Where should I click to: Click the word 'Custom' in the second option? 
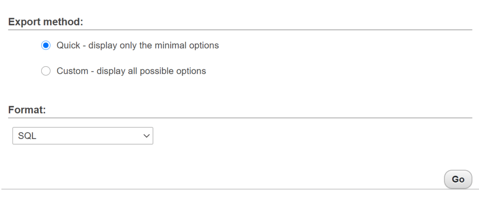[x=73, y=71]
